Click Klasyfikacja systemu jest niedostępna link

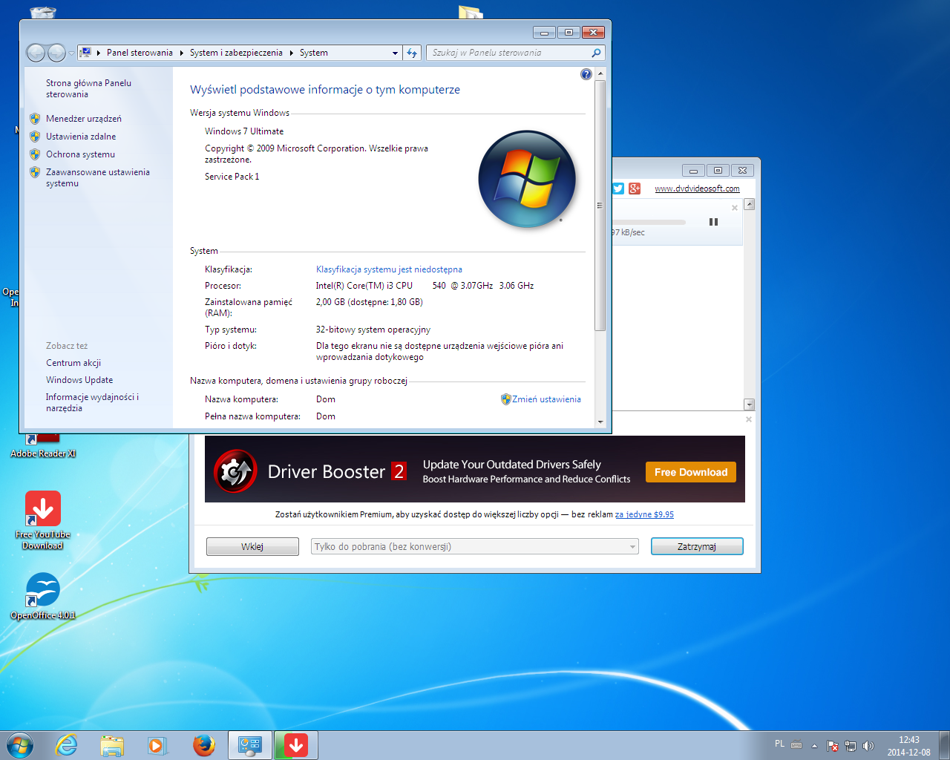coord(389,269)
